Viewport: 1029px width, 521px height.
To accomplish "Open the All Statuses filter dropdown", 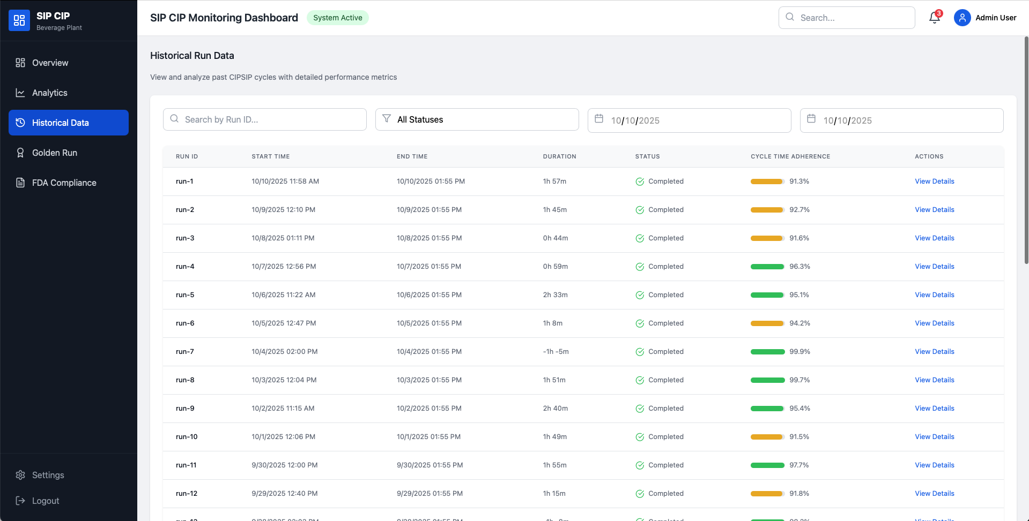I will click(x=477, y=119).
